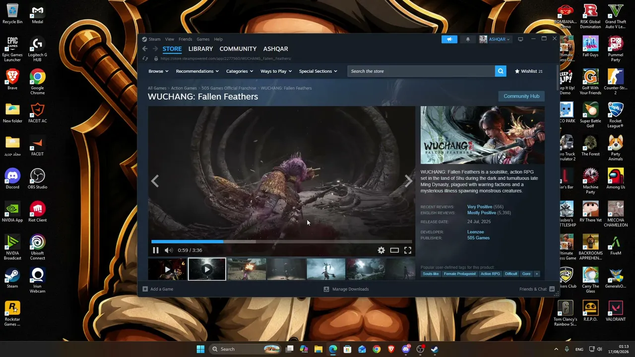This screenshot has width=635, height=357.
Task: Select the Recycle Bin desktop icon
Action: coord(12,14)
